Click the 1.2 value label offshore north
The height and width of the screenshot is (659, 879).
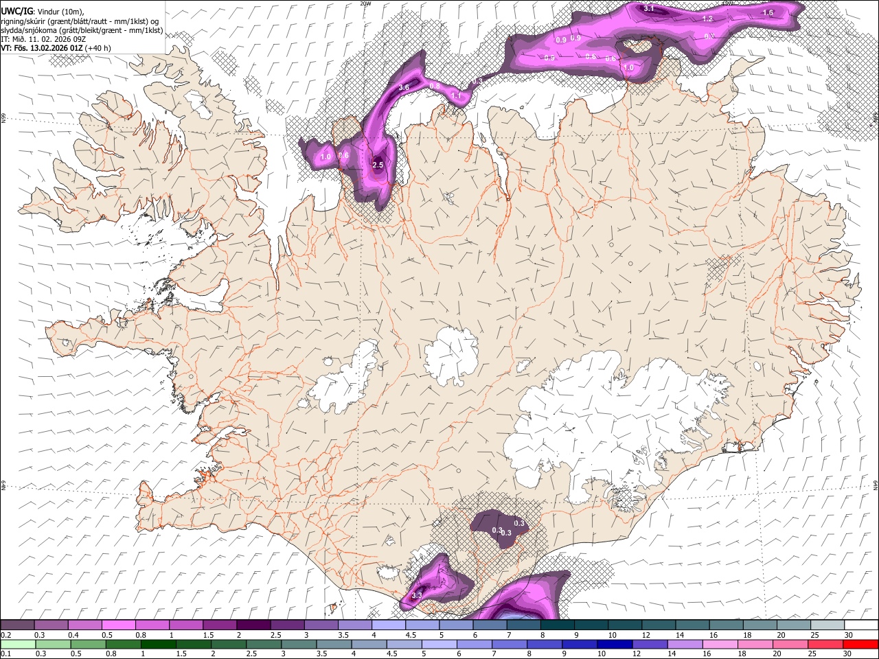coord(708,19)
